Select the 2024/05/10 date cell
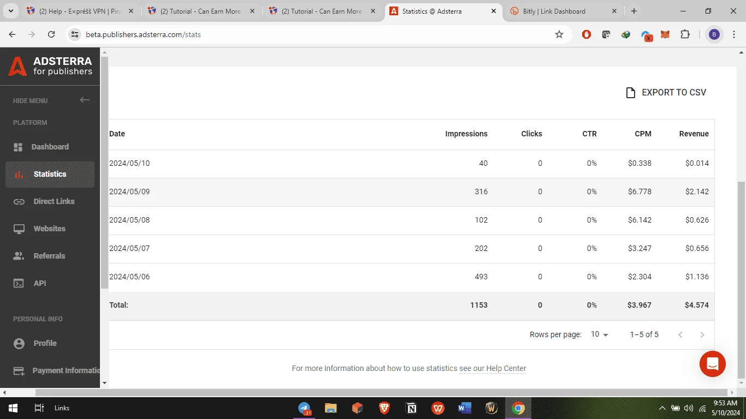This screenshot has width=746, height=419. [129, 163]
